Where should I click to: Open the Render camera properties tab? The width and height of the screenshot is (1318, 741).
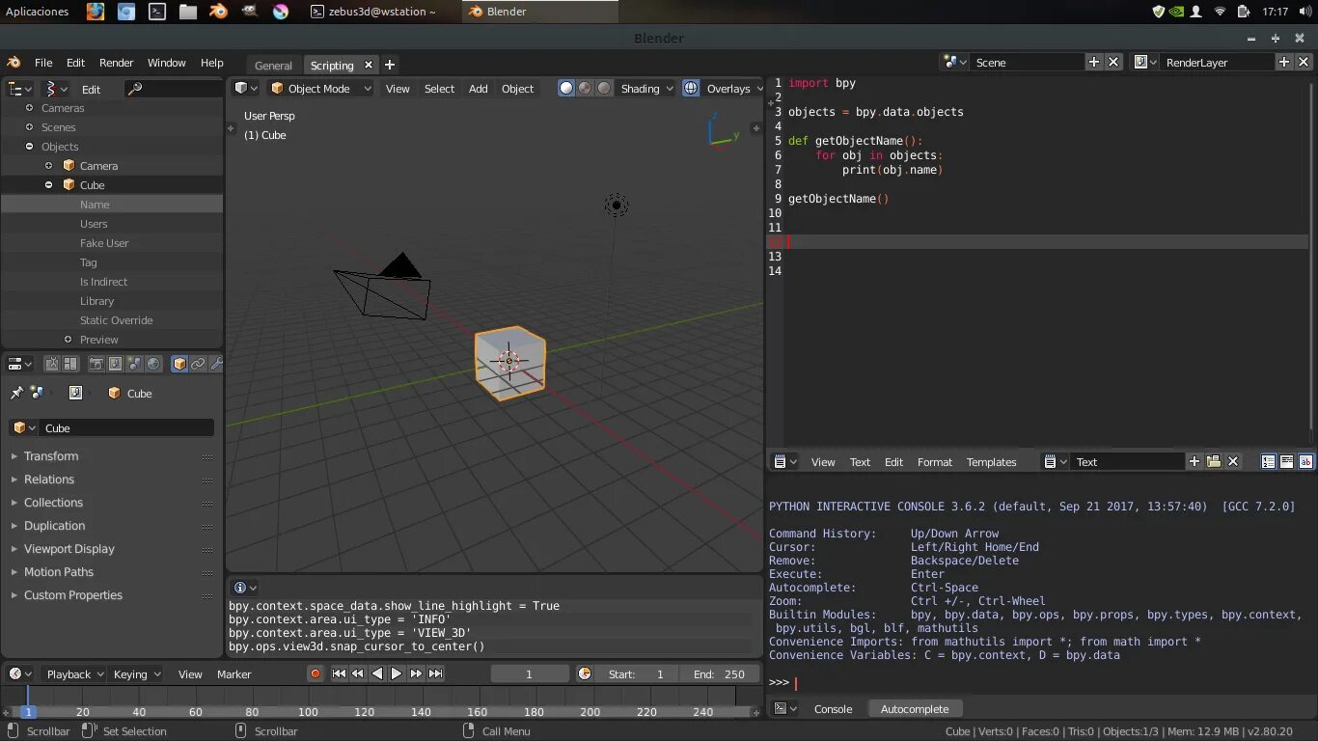(x=96, y=364)
